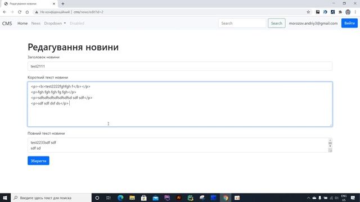This screenshot has height=202, width=360.
Task: Click the full-text textarea scroll down arrow
Action: pyautogui.click(x=330, y=146)
